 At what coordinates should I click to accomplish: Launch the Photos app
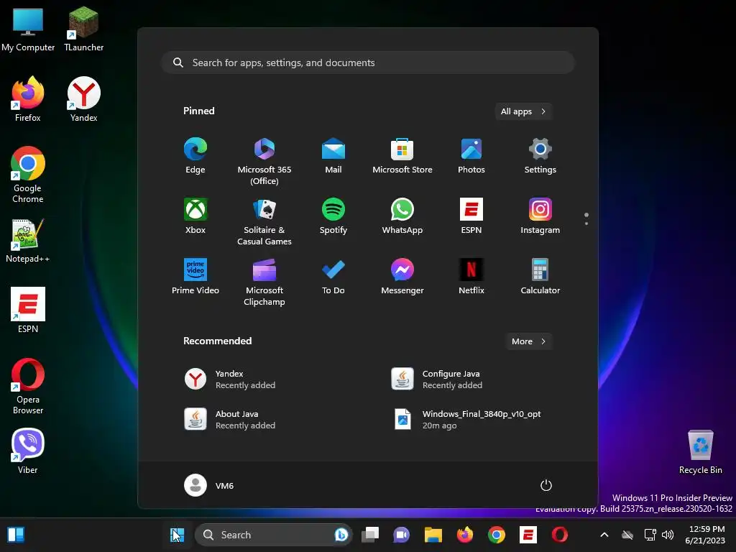pos(471,156)
